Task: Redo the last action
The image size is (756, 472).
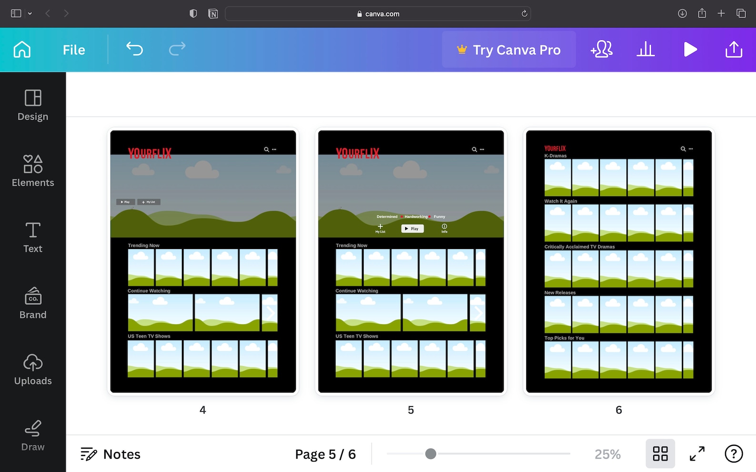Action: point(177,49)
